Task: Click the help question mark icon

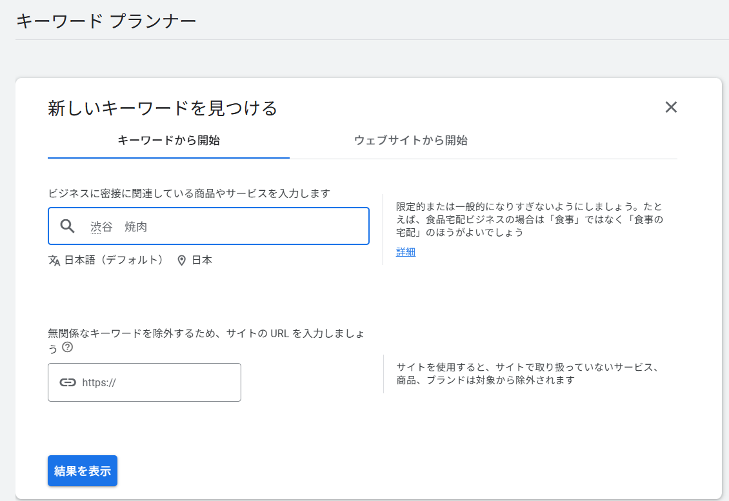Action: click(67, 348)
